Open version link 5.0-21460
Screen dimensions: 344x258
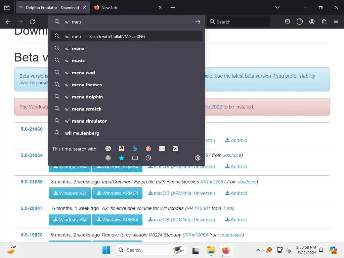[32, 129]
